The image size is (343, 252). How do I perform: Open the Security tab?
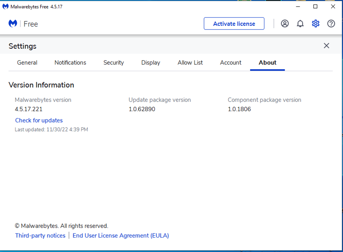pyautogui.click(x=114, y=63)
